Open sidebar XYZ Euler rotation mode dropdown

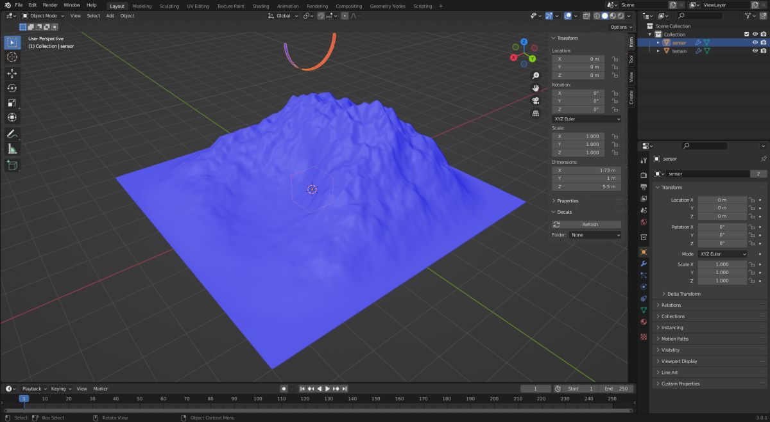[586, 119]
